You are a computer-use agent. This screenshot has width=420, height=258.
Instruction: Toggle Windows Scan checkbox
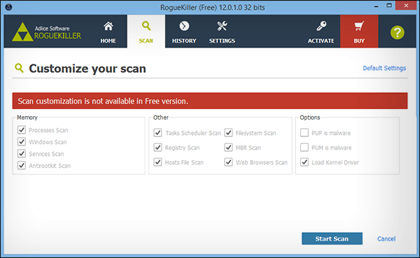click(22, 141)
